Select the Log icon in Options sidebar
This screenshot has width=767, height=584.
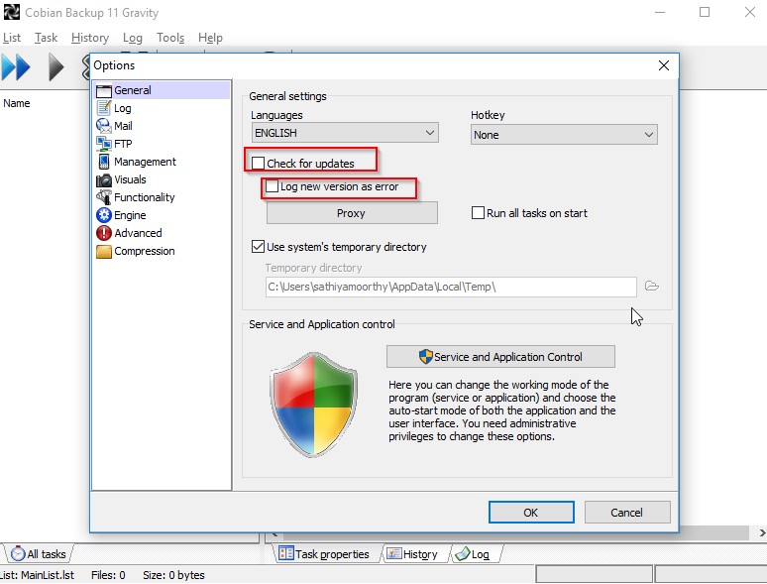(104, 108)
